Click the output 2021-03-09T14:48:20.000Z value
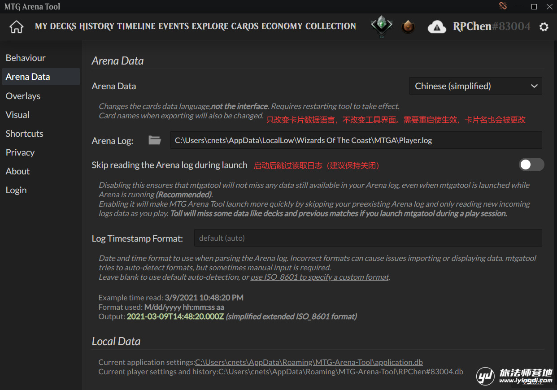The height and width of the screenshot is (390, 557). tap(175, 316)
